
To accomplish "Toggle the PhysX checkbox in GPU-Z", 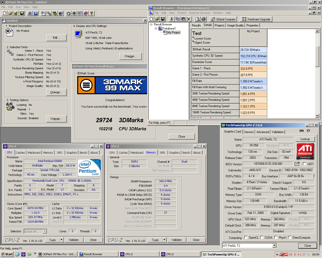I will tap(276, 237).
